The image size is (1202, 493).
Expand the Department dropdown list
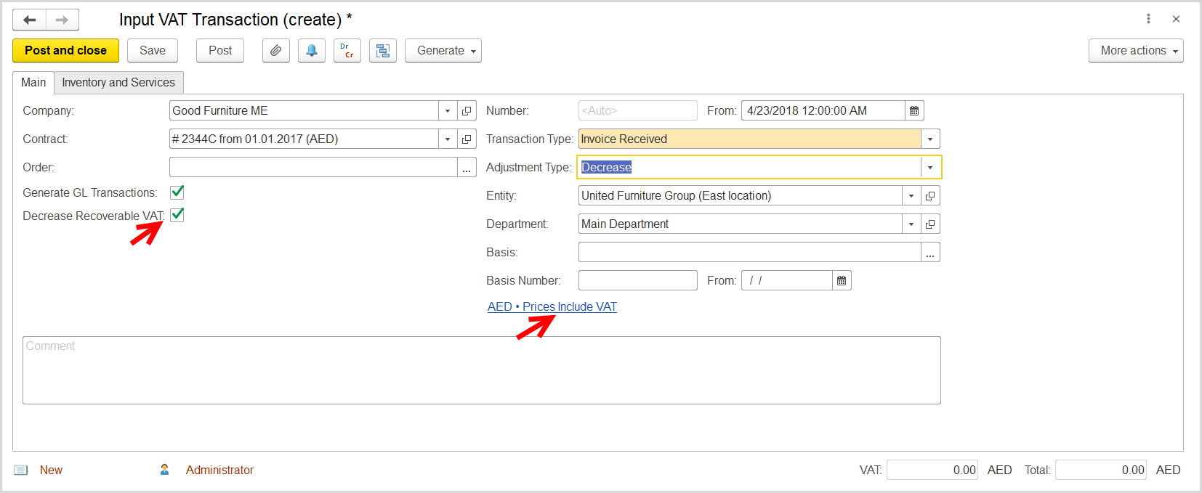pos(911,224)
